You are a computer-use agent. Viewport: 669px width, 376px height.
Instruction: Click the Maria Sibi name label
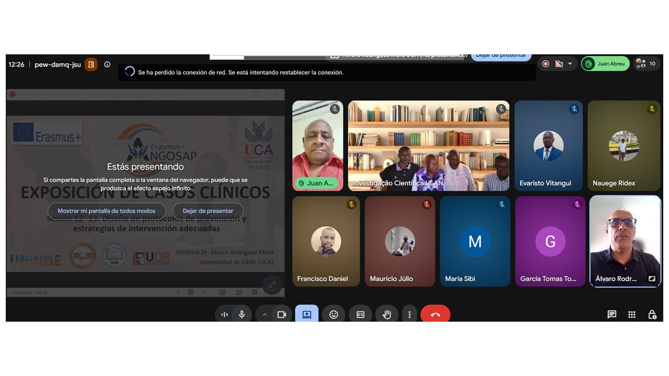click(460, 279)
